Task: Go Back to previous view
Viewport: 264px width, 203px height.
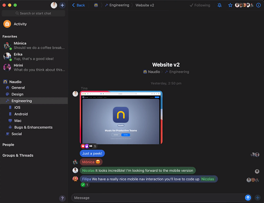Action: [79, 5]
